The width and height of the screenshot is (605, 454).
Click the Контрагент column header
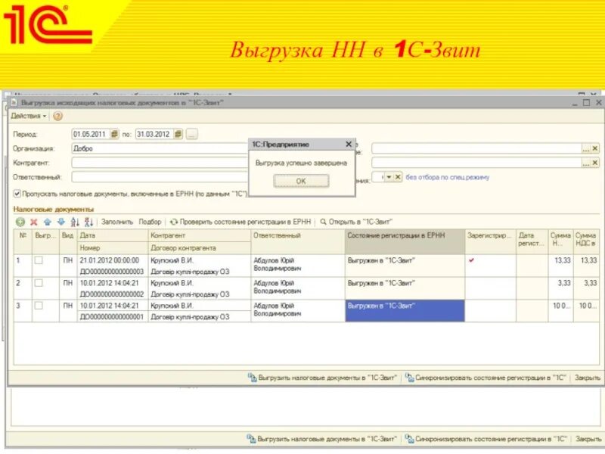tap(200, 235)
